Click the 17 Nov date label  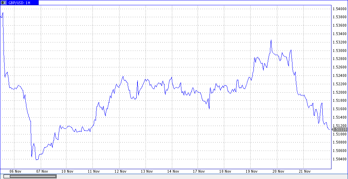(x=198, y=172)
